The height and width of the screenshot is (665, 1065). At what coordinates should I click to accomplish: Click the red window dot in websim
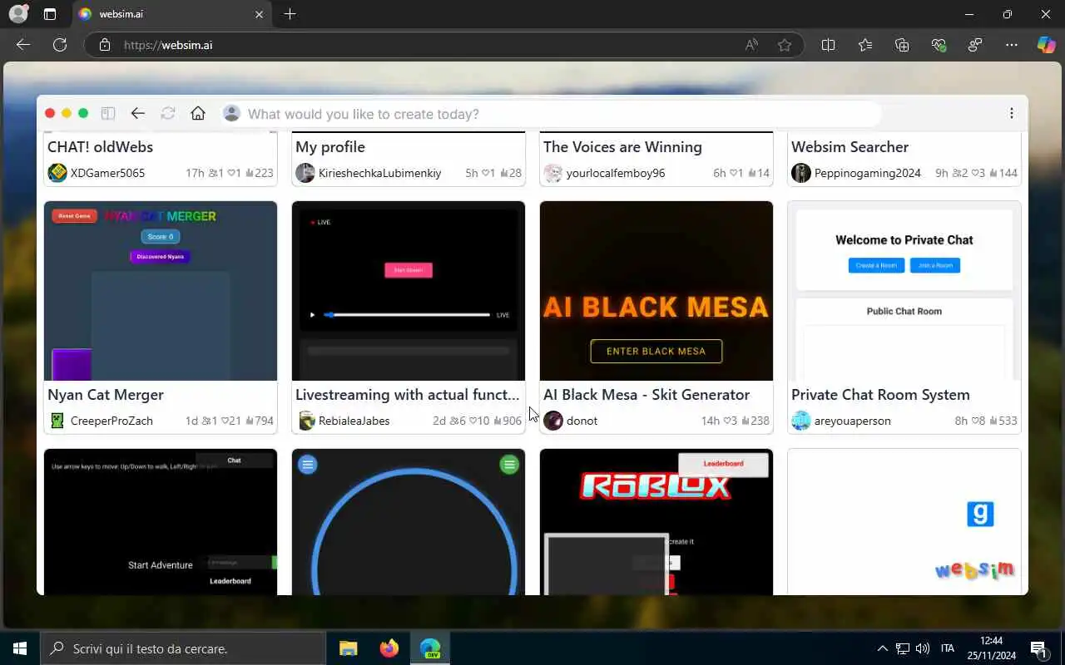pos(50,114)
